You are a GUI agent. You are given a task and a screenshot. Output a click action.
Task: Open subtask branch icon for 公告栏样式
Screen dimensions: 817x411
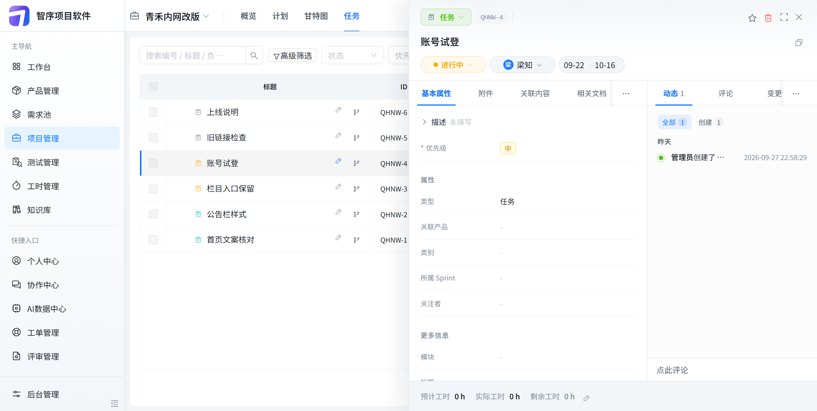(x=356, y=215)
